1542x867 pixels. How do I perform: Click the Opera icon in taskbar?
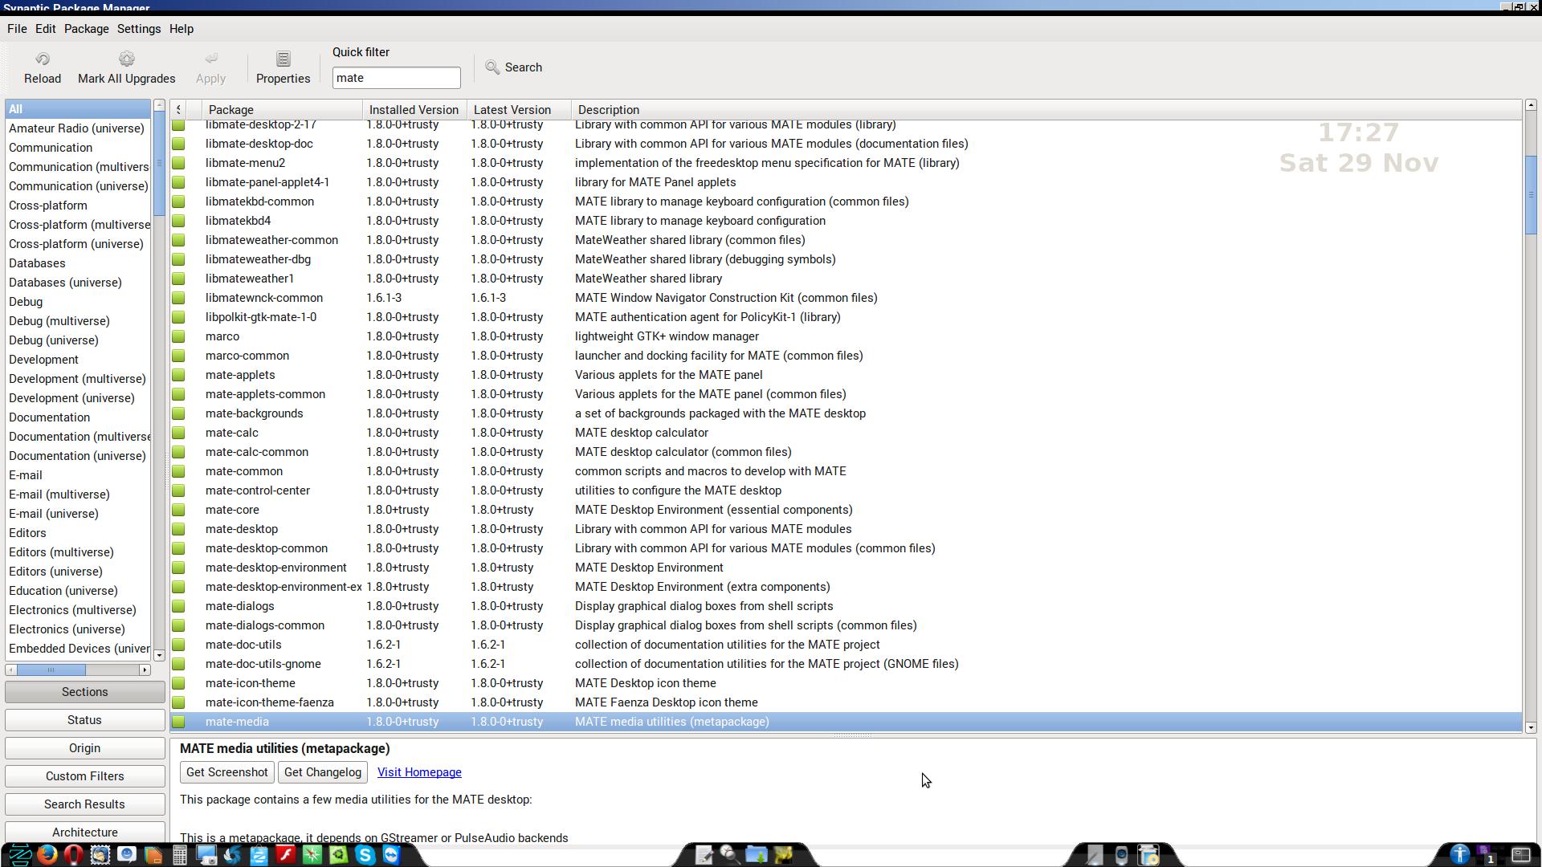point(73,854)
